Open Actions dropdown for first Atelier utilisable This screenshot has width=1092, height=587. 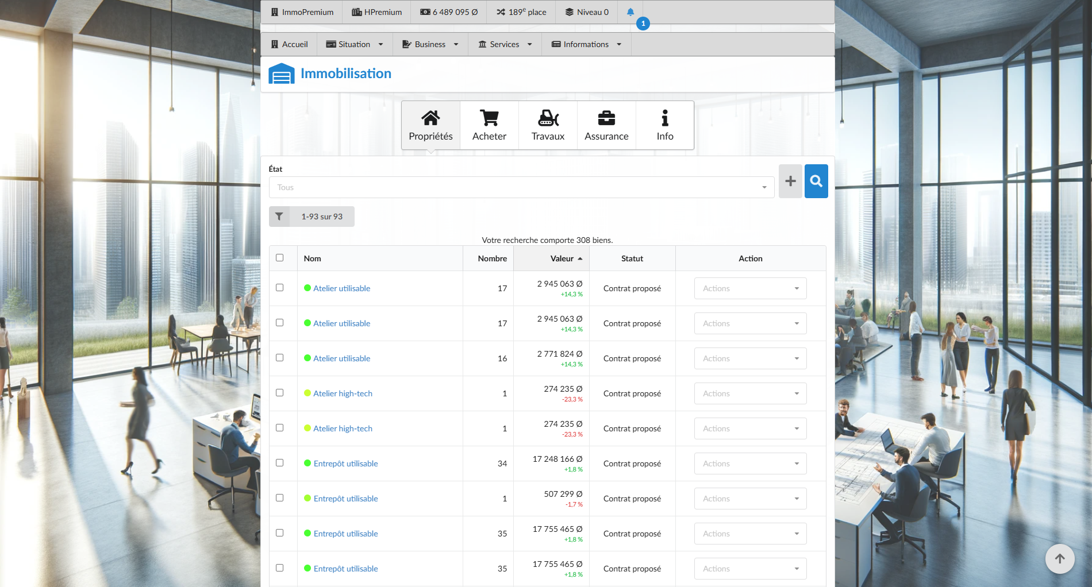coord(750,288)
